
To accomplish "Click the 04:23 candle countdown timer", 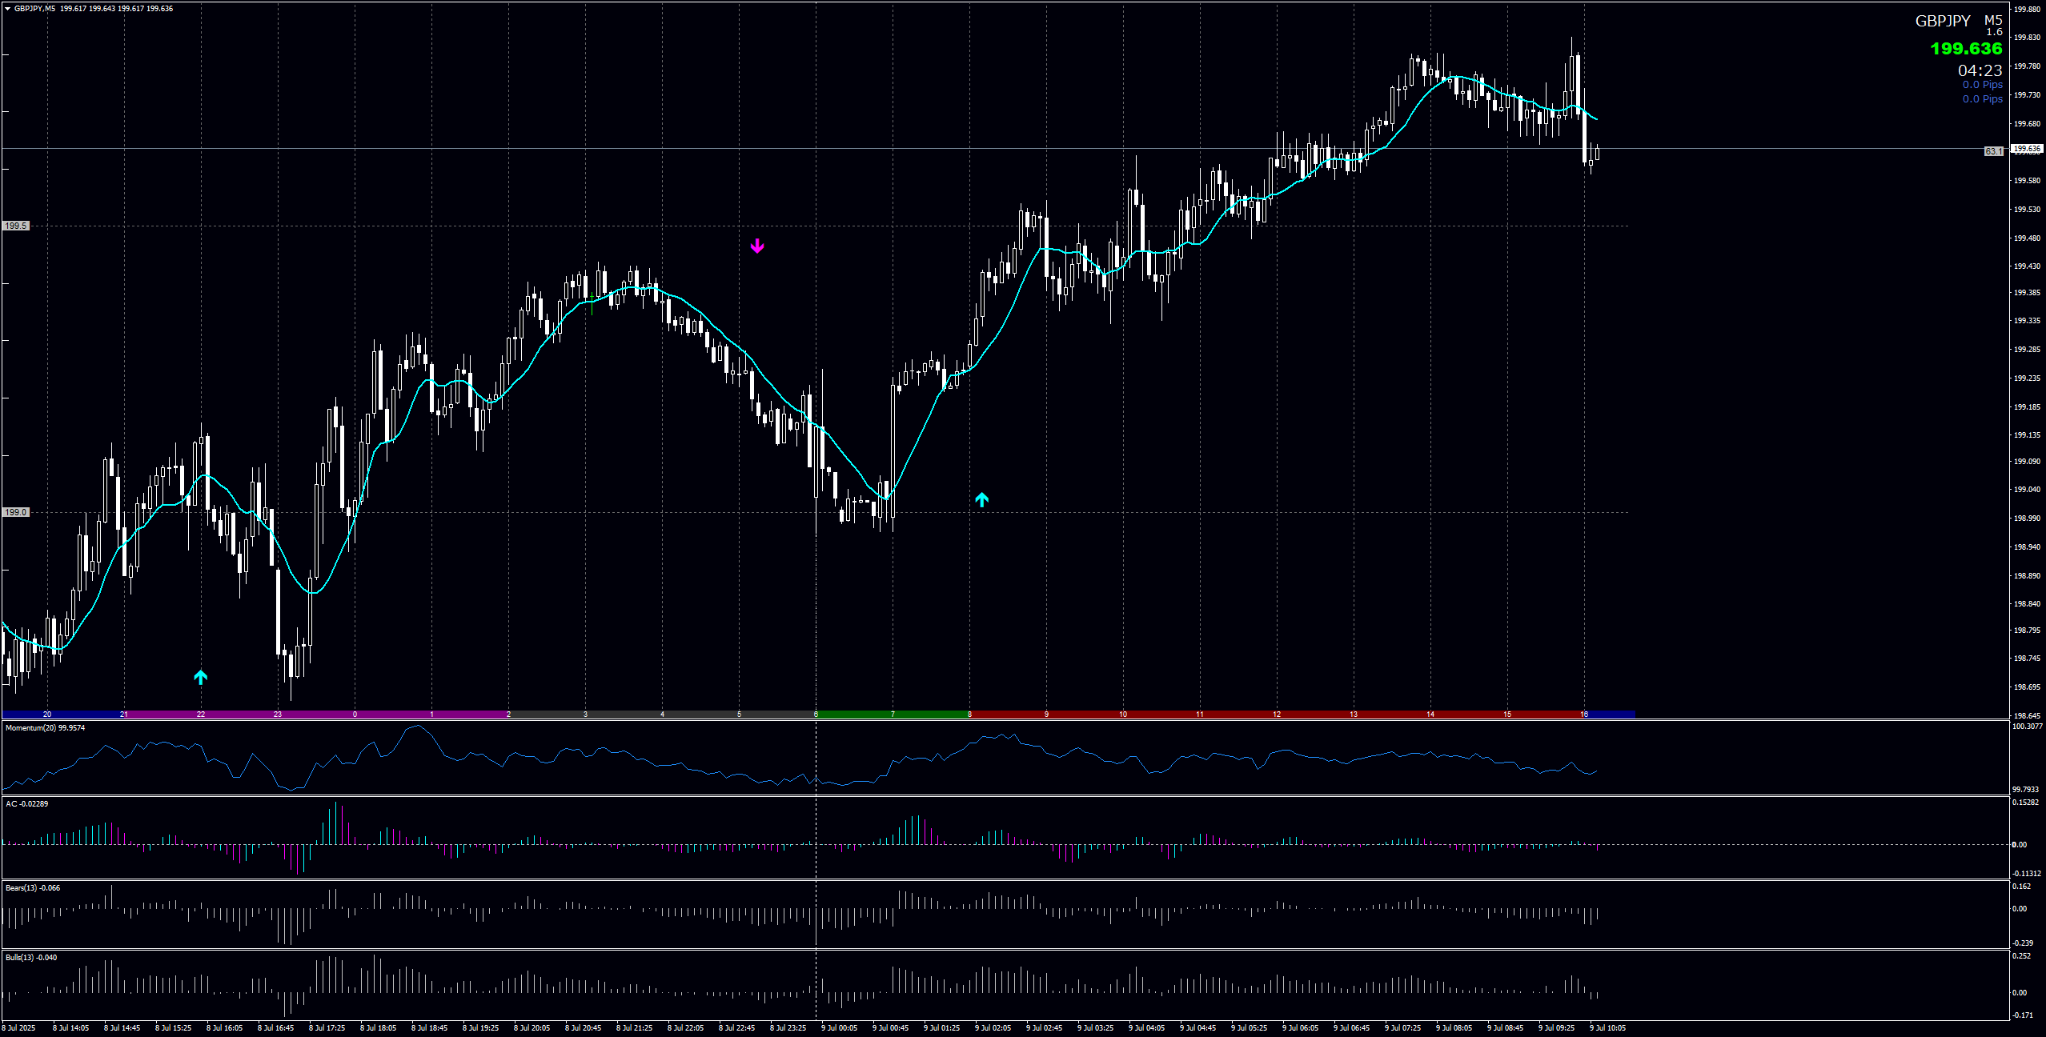I will click(1980, 70).
